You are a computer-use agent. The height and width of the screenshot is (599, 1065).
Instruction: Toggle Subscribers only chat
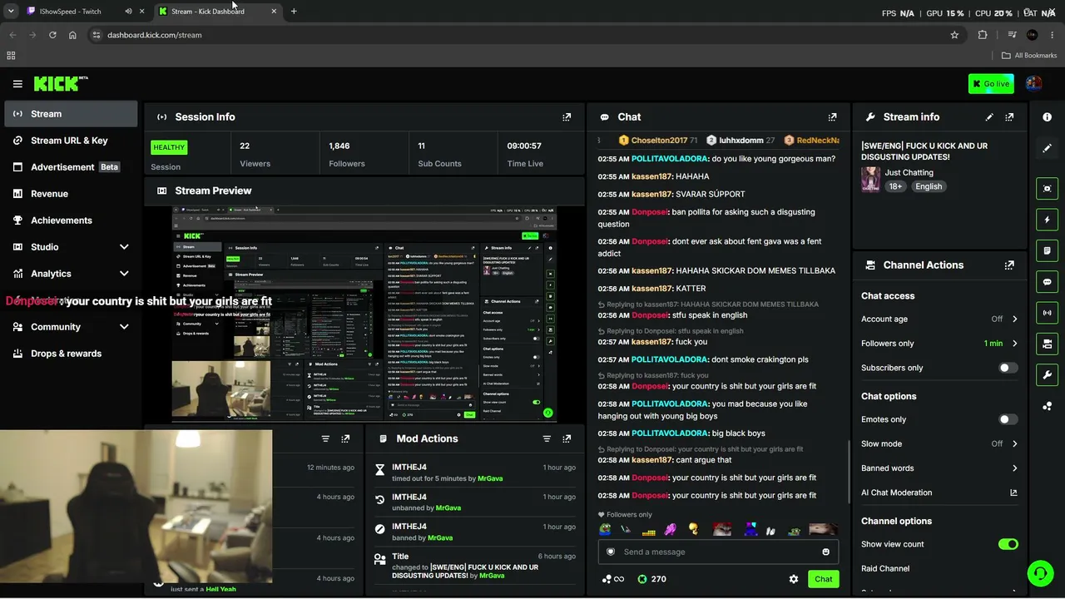[x=1008, y=368]
